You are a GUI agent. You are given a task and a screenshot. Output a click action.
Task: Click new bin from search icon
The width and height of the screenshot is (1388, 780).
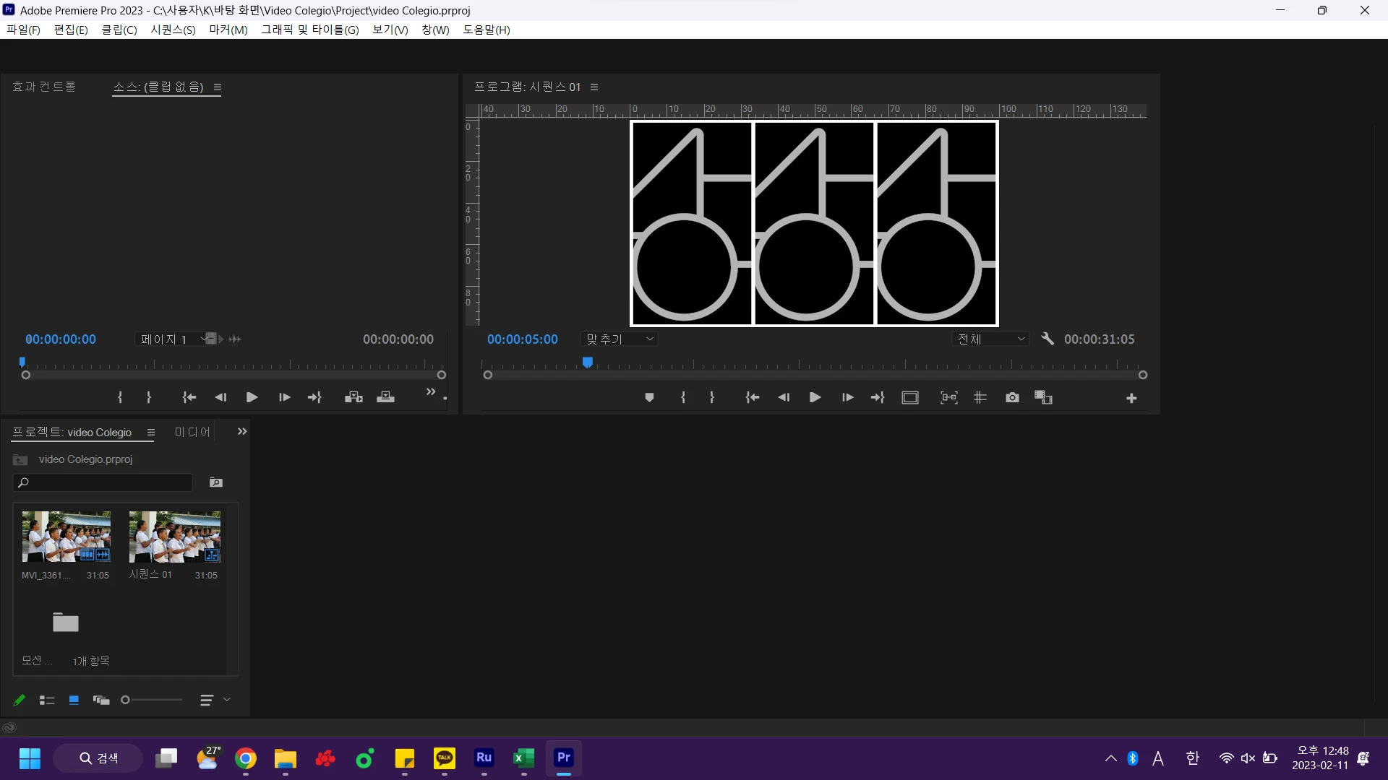pyautogui.click(x=215, y=482)
